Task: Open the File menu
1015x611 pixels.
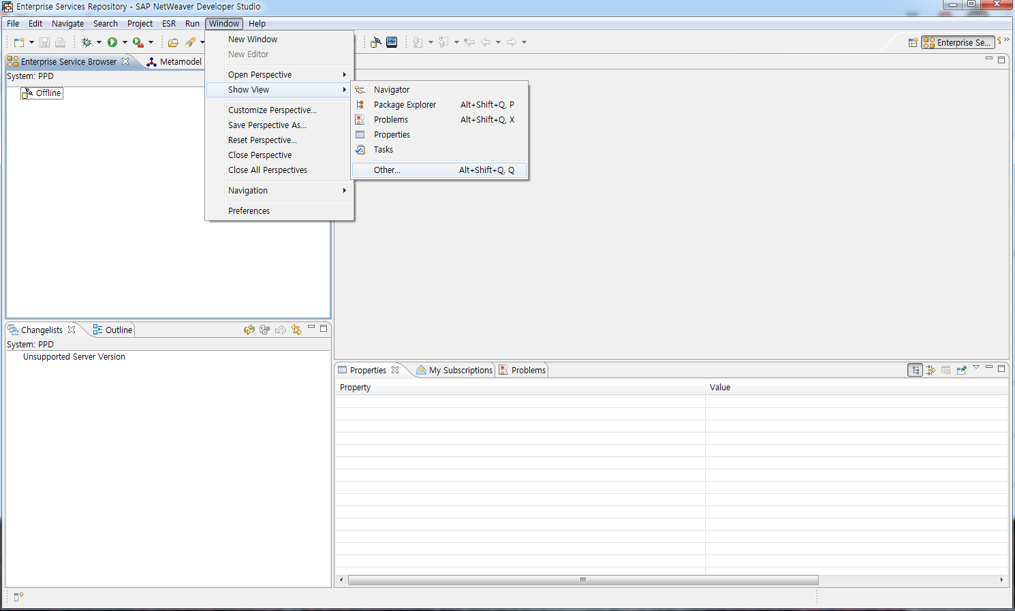Action: [x=13, y=23]
